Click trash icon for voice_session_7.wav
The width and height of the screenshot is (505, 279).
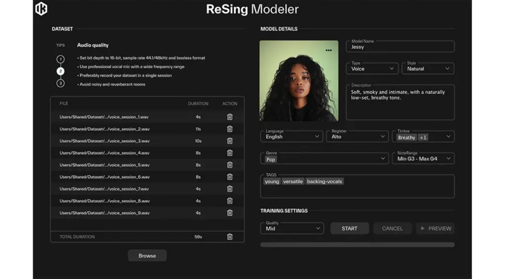tap(230, 189)
